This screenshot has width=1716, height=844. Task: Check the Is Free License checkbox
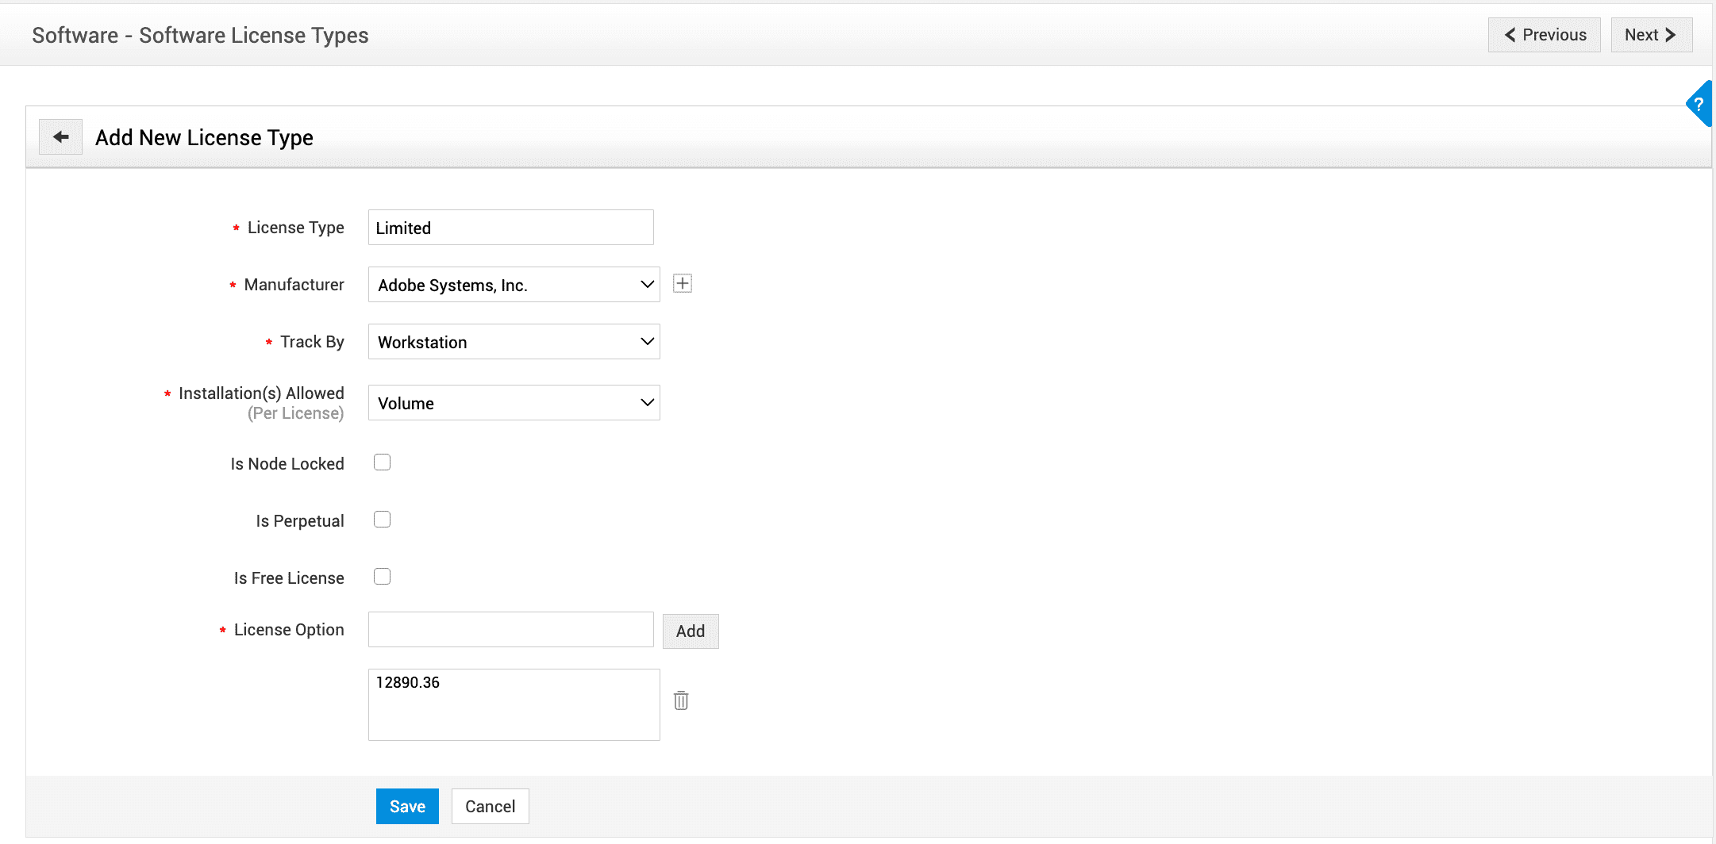pos(383,577)
